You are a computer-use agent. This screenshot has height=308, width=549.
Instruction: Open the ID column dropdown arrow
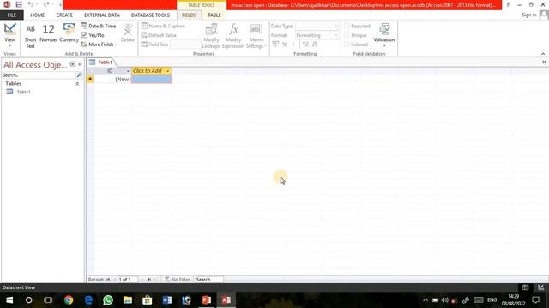coord(128,71)
